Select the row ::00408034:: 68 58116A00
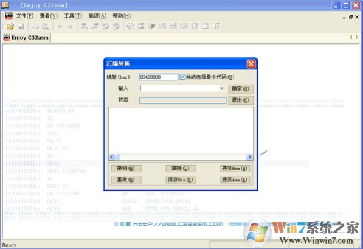The image size is (363, 249). (43, 125)
